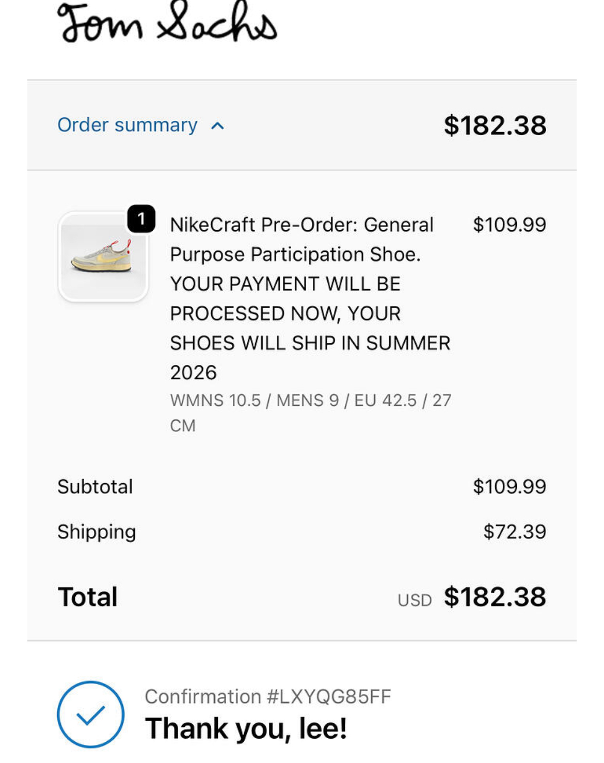Screen dimensions: 604x763
Task: Click the bold Total label
Action: pos(88,597)
